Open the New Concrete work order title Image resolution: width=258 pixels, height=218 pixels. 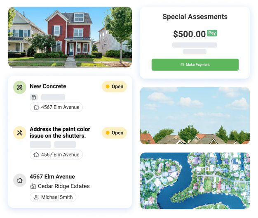48,86
